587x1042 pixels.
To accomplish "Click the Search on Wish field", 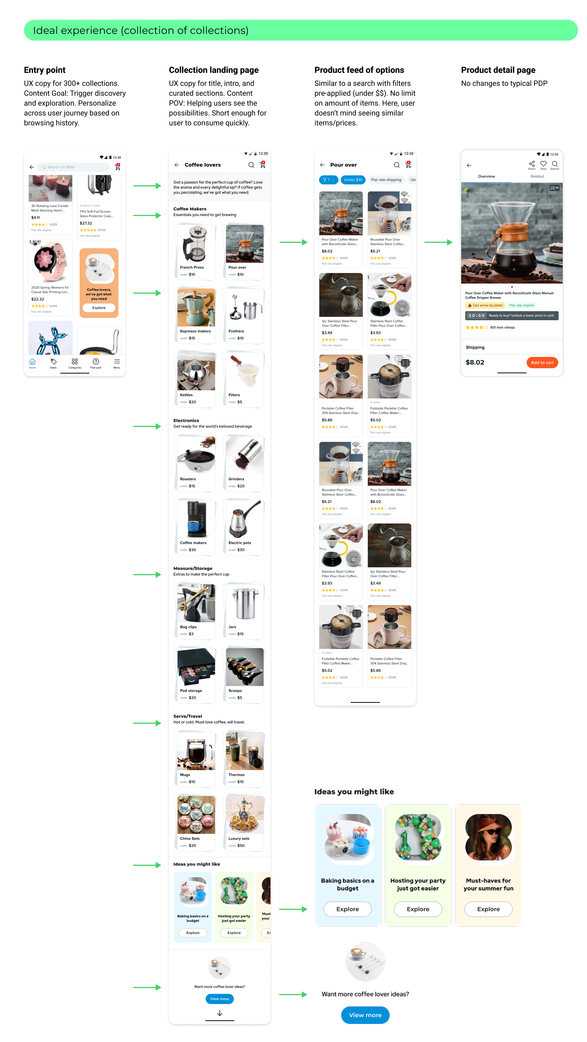I will coord(74,167).
